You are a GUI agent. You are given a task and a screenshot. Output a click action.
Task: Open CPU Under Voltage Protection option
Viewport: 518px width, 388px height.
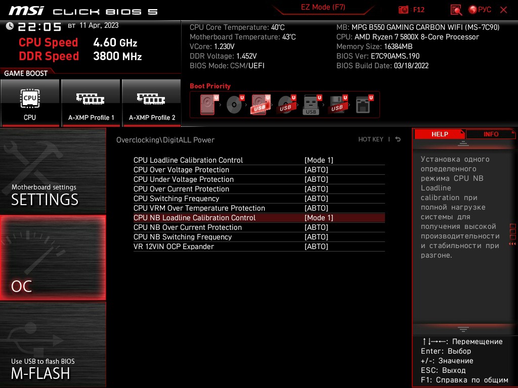tap(259, 179)
